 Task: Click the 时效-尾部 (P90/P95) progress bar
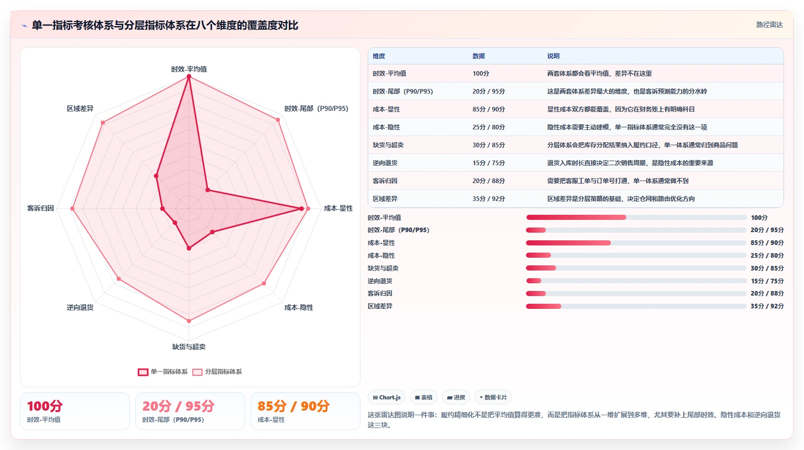tap(636, 230)
